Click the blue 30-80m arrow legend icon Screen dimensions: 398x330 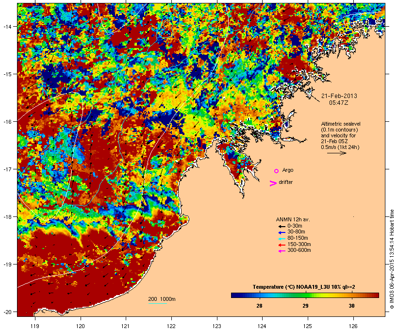(x=282, y=232)
